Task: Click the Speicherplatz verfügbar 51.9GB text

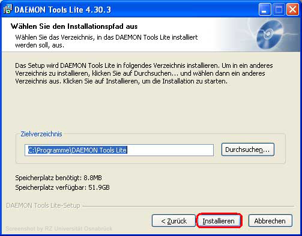Action: click(62, 187)
